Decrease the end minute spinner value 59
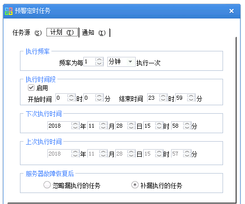Image resolution: width=245 pixels, height=204 pixels. (x=191, y=100)
